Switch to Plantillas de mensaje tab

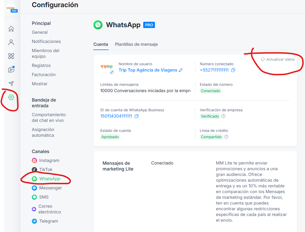[x=136, y=44]
